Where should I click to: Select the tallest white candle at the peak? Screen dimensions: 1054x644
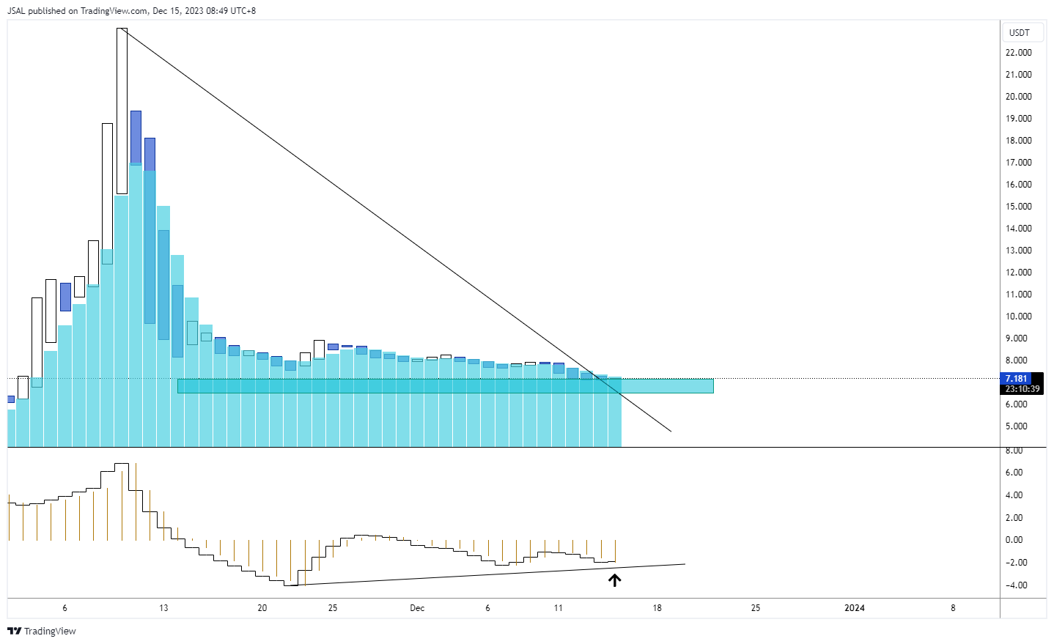(x=122, y=111)
